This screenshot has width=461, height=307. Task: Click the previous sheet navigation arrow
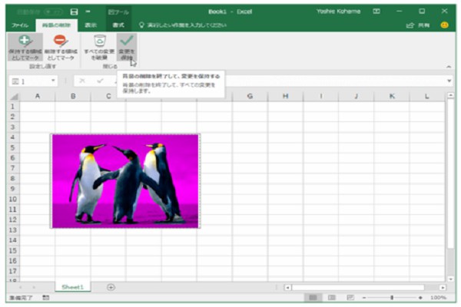point(20,287)
